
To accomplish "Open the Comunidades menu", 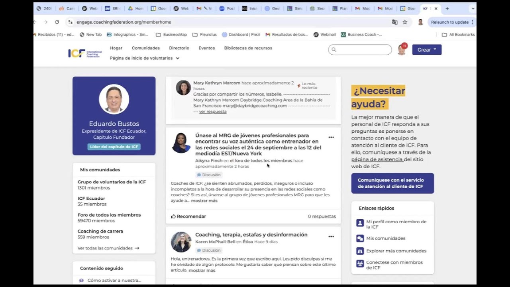I will pyautogui.click(x=146, y=48).
